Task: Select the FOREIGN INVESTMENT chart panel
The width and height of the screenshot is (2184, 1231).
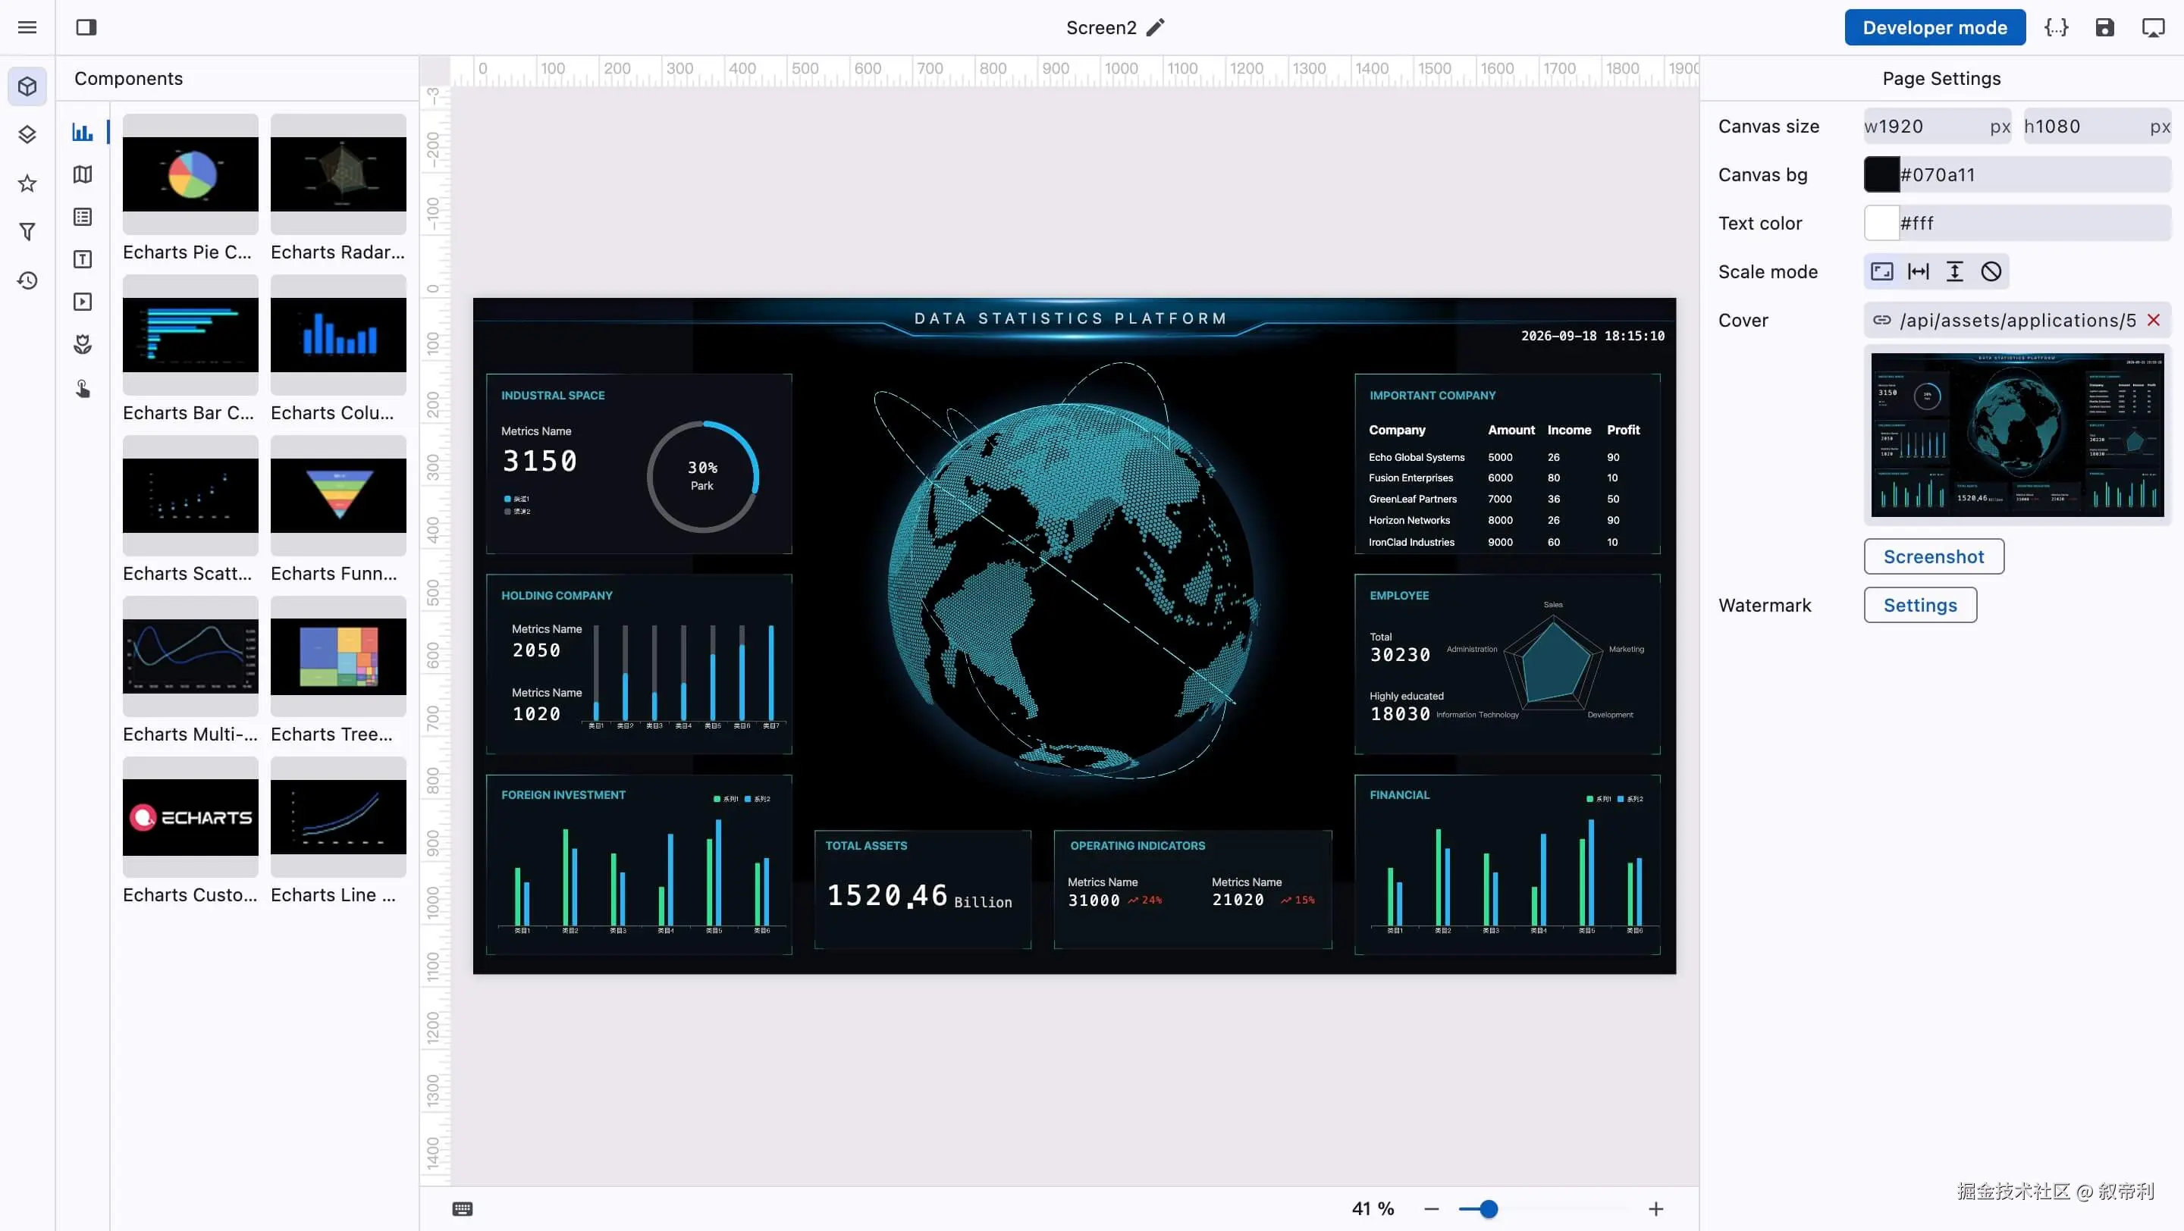Action: point(639,865)
